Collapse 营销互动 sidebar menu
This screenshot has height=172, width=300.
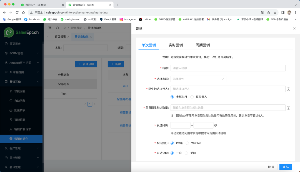click(21, 82)
